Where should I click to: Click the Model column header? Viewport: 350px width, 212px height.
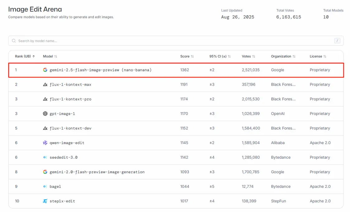(50, 56)
